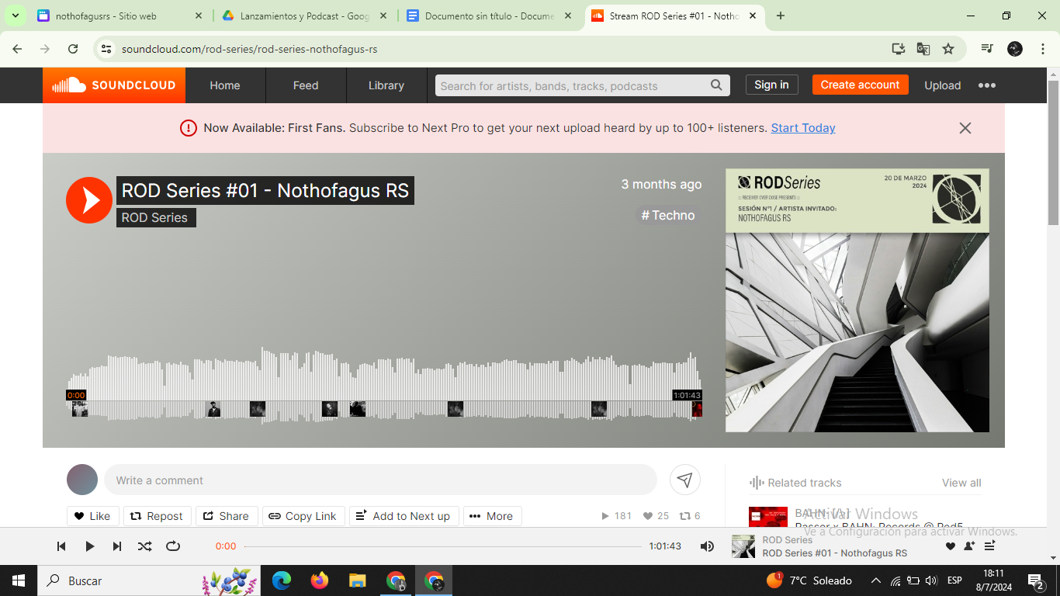The image size is (1060, 596).
Task: Bookmark this page with star icon
Action: [948, 49]
